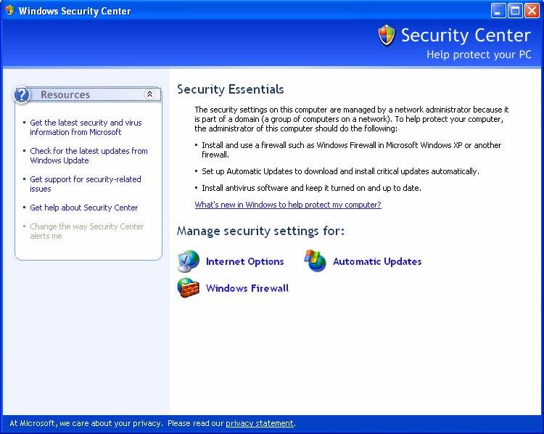Click Change the way Security Center alerts me

(87, 232)
